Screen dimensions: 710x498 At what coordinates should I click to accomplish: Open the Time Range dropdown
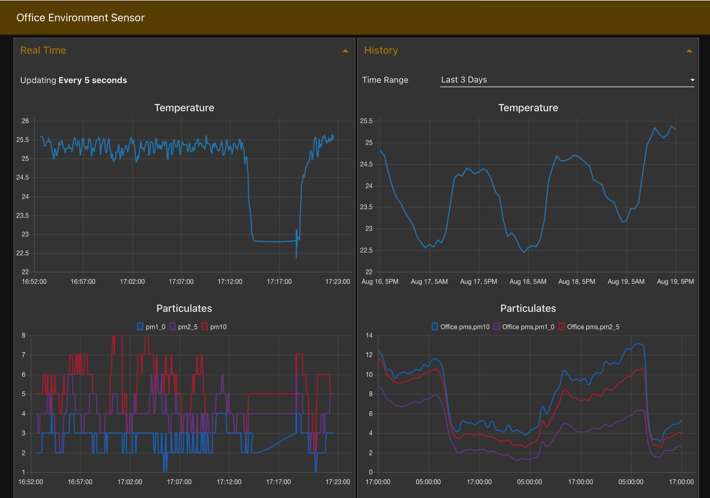pyautogui.click(x=567, y=80)
